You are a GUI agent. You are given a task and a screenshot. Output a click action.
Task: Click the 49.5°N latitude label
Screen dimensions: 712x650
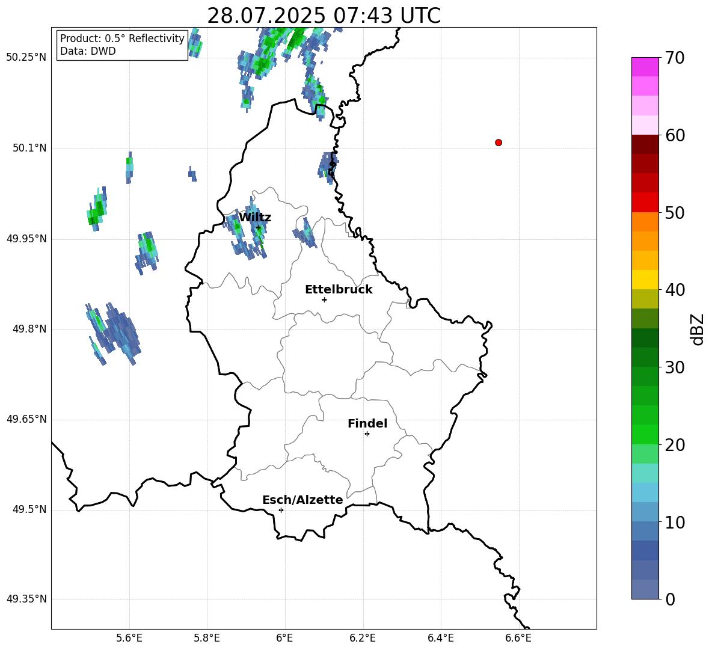tap(29, 509)
